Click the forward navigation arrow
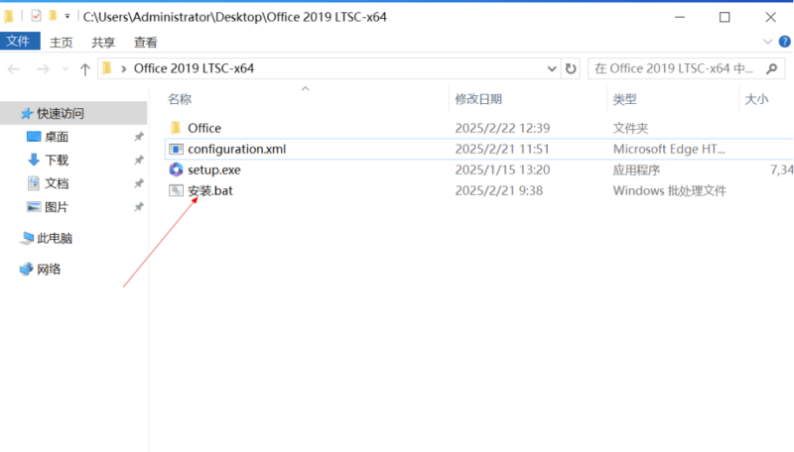The height and width of the screenshot is (452, 794). pos(43,68)
